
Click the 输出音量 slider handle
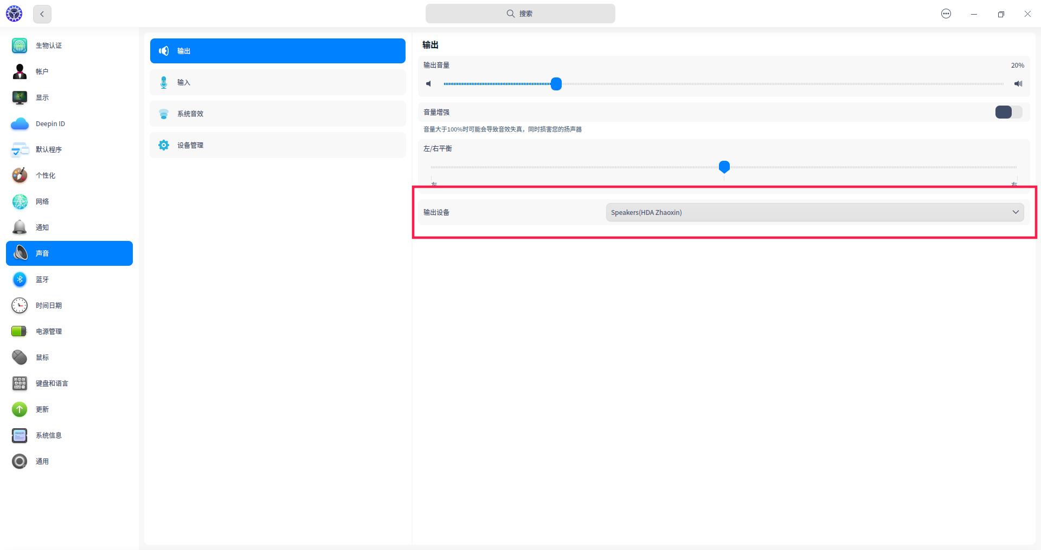556,84
